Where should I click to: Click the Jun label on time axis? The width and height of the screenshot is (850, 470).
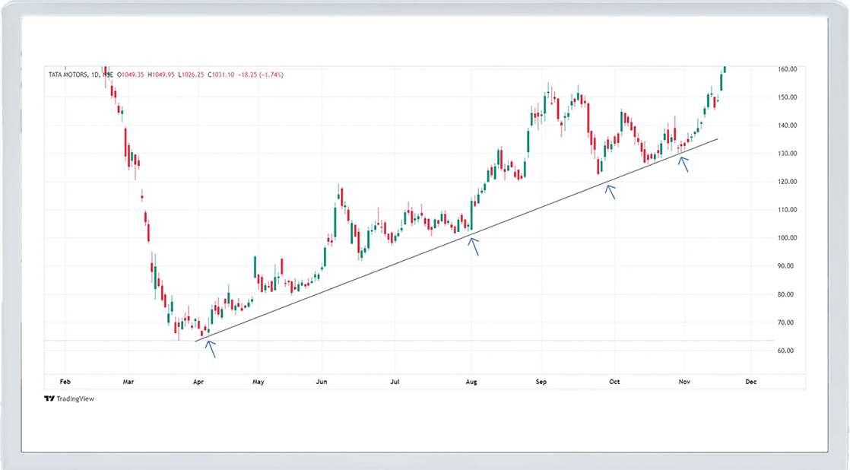point(322,381)
